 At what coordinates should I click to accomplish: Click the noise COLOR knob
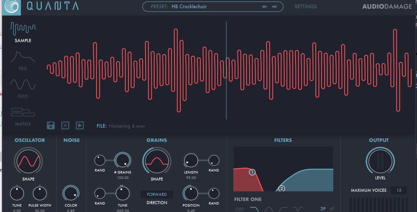(71, 193)
